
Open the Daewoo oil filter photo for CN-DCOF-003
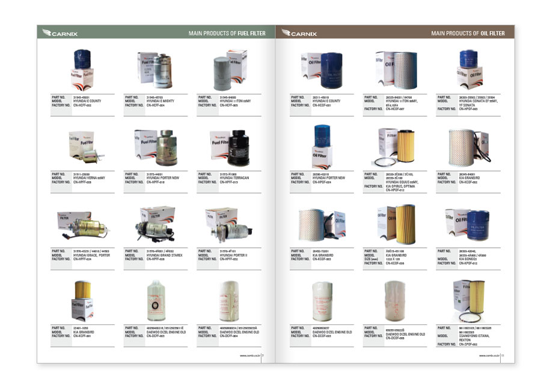[x=322, y=302]
